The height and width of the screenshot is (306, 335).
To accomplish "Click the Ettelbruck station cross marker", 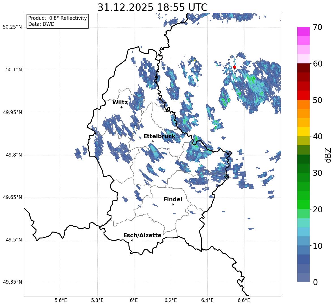I will [153, 141].
